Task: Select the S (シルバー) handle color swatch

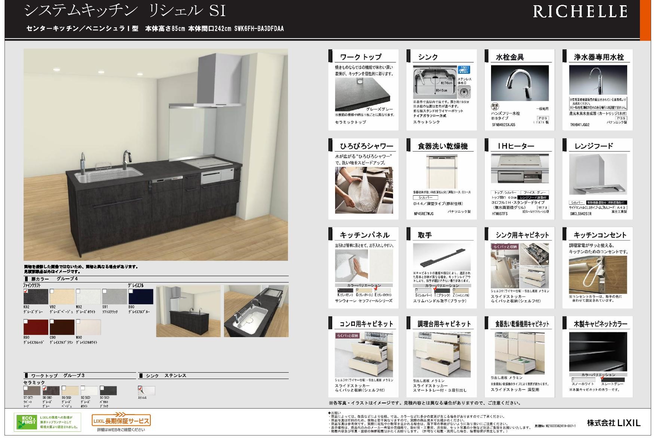Action: (423, 290)
